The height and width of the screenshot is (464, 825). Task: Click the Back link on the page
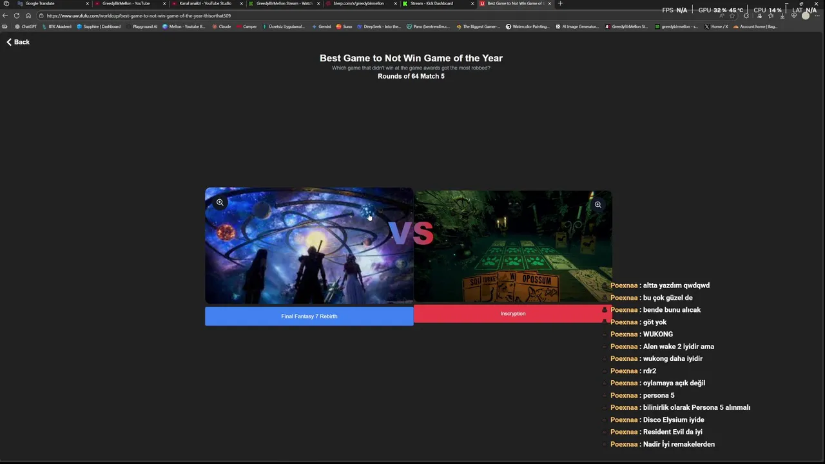tap(18, 42)
